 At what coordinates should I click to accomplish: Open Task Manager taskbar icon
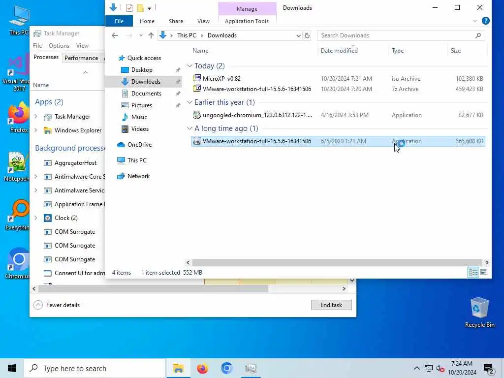pos(251,368)
